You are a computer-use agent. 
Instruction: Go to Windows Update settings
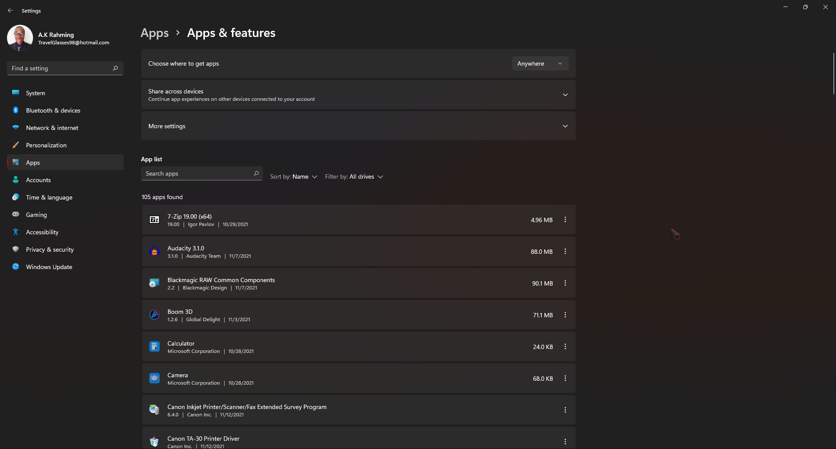pos(49,267)
